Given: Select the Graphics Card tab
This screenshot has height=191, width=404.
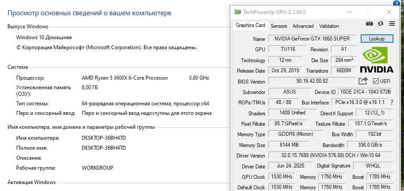Looking at the screenshot, I should 250,25.
